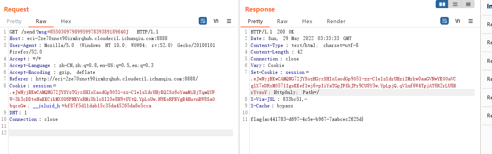Open the Hex tab in Response
Viewport: 492px width, 154px height.
(307, 22)
